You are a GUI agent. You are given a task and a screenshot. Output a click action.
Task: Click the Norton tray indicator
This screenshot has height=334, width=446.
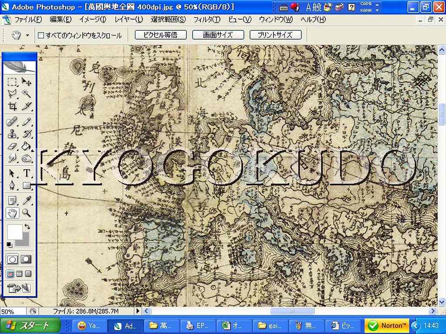tap(387, 326)
